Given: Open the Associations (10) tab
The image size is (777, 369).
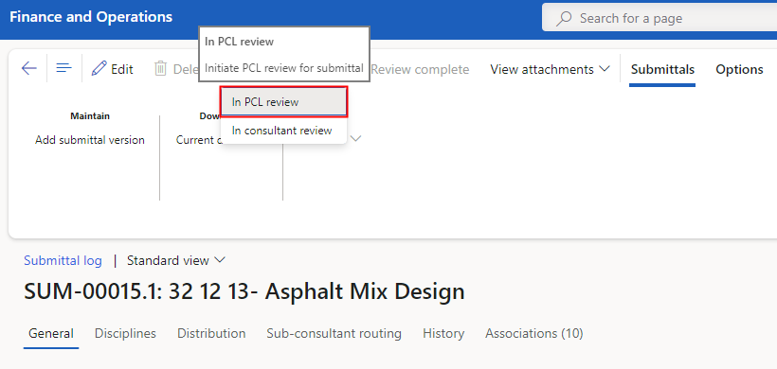Looking at the screenshot, I should tap(534, 334).
